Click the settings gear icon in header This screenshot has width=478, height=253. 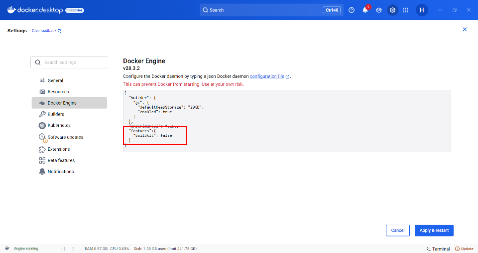point(392,10)
